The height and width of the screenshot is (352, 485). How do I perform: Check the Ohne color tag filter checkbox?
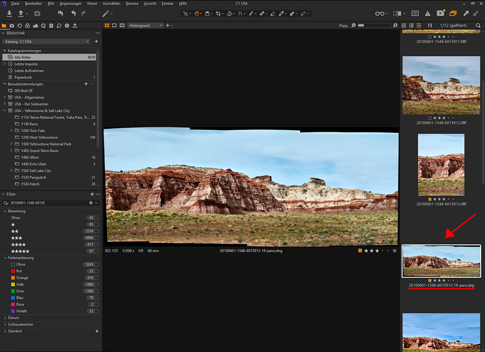[x=13, y=264]
